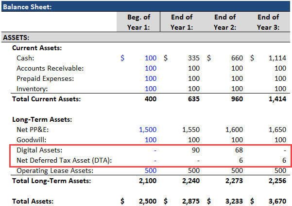This screenshot has height=206, width=292.
Task: Click the "Digital Assets:" row label
Action: pyautogui.click(x=39, y=150)
